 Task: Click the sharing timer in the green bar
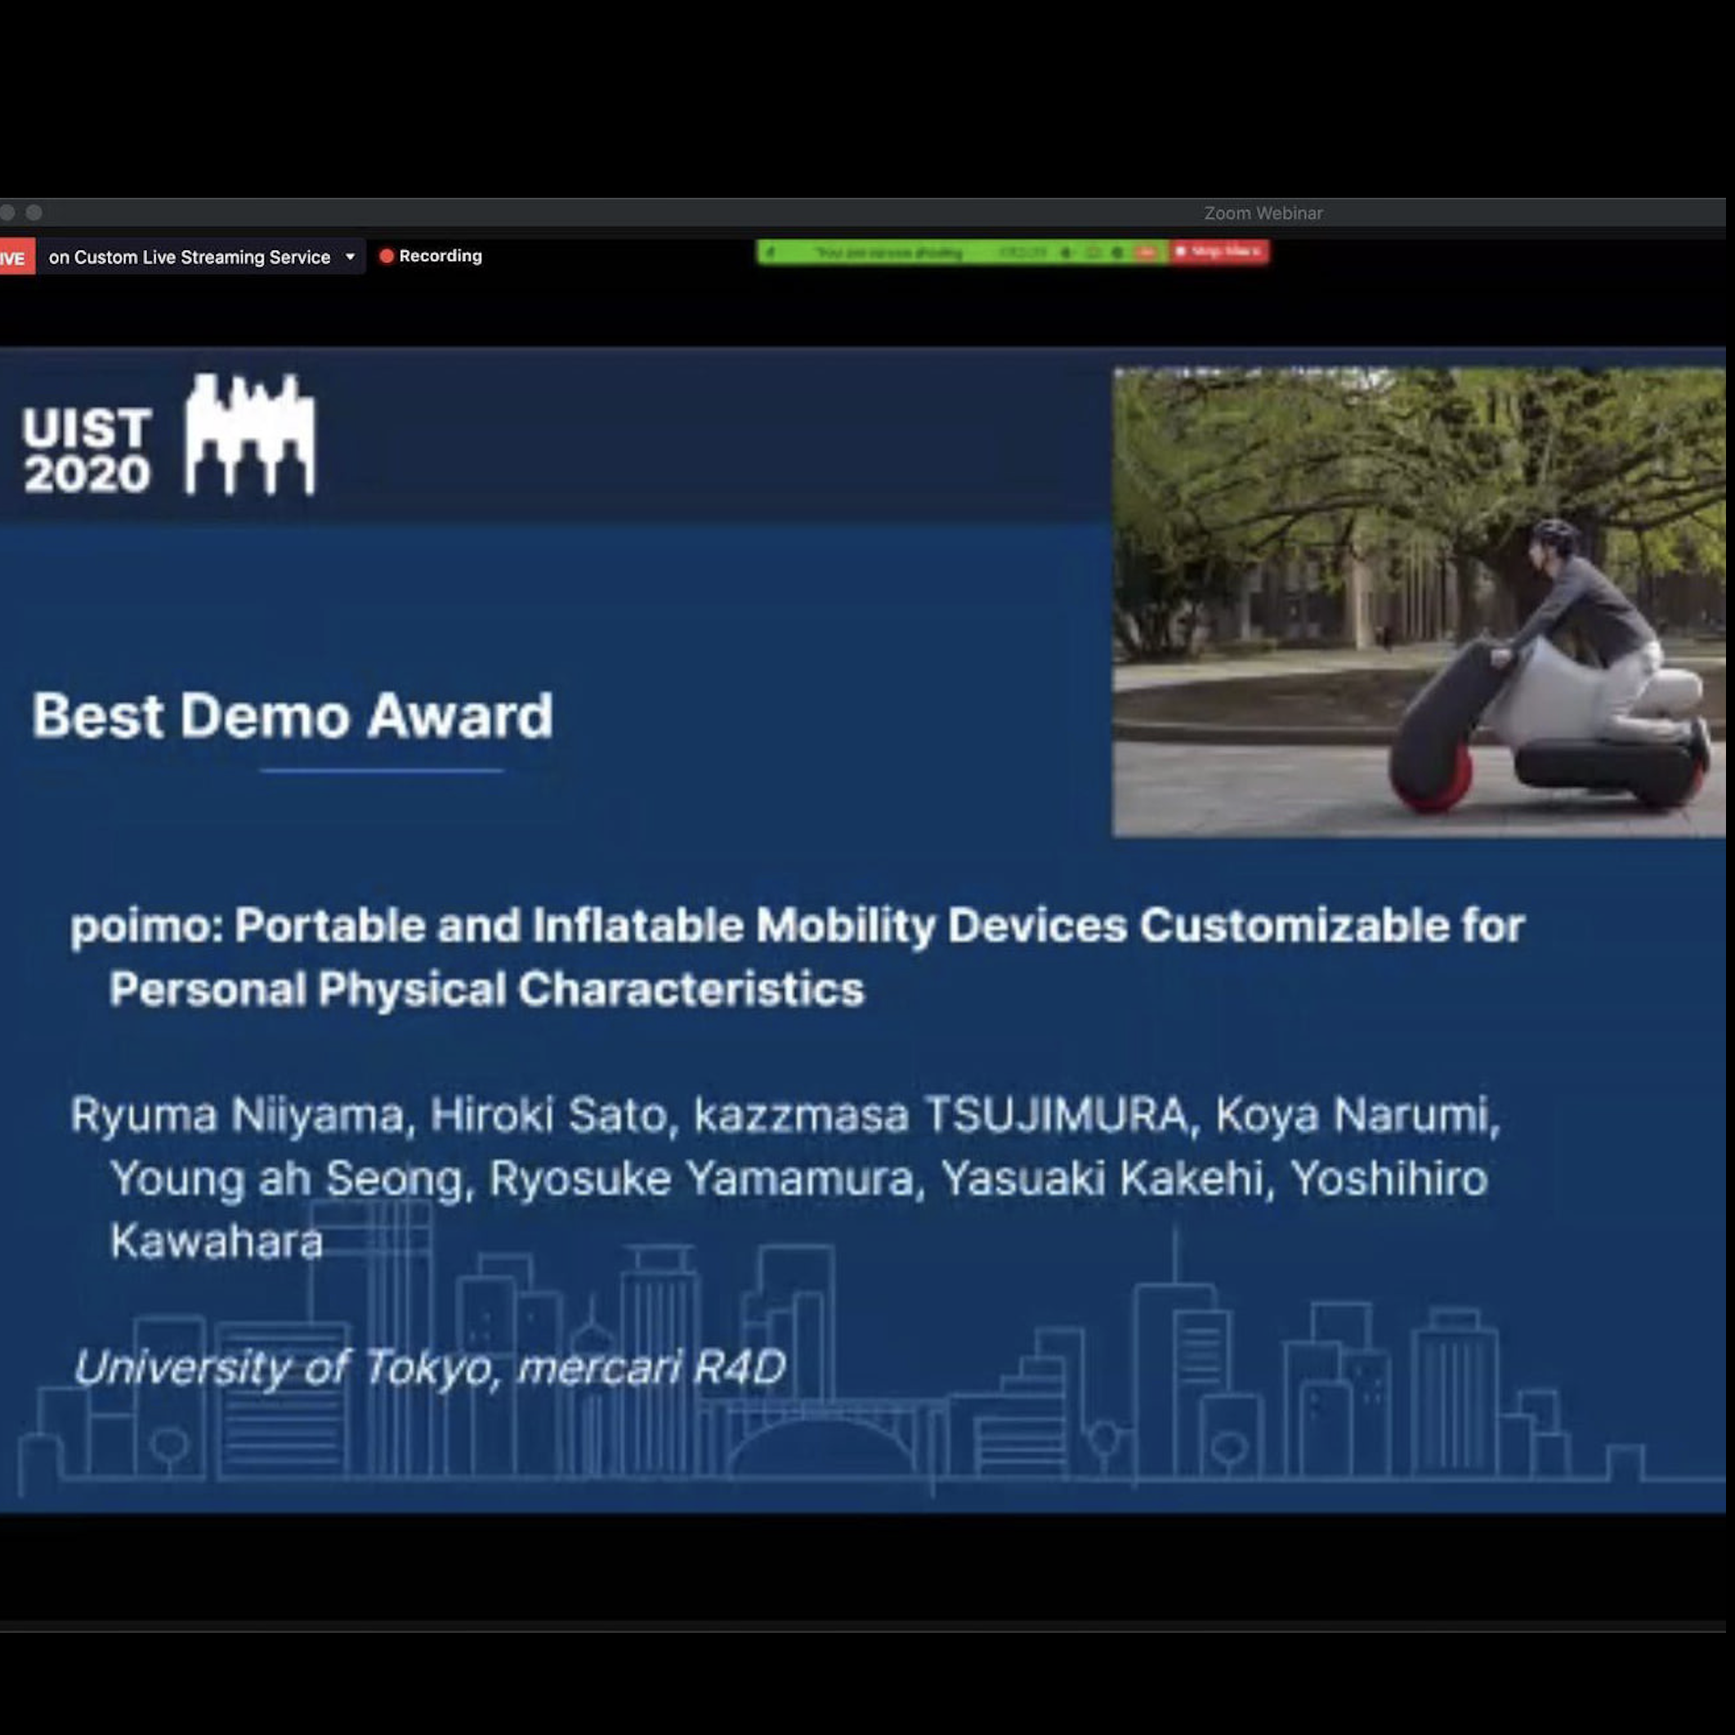(x=1022, y=253)
